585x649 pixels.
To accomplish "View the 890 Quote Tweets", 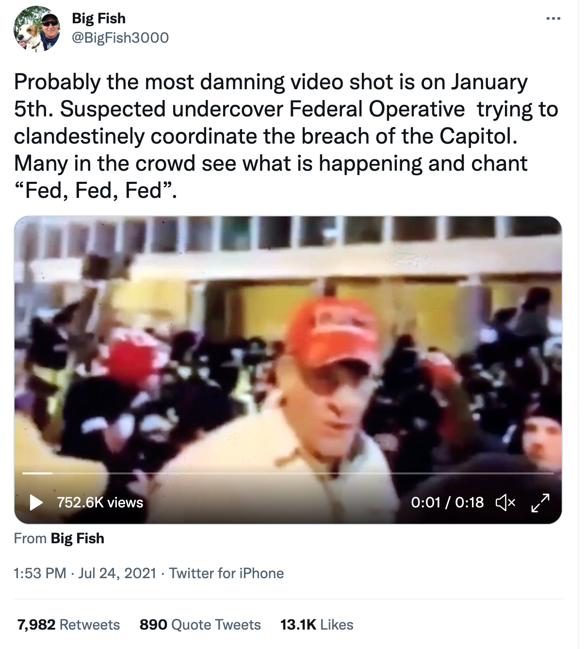I will [x=200, y=624].
